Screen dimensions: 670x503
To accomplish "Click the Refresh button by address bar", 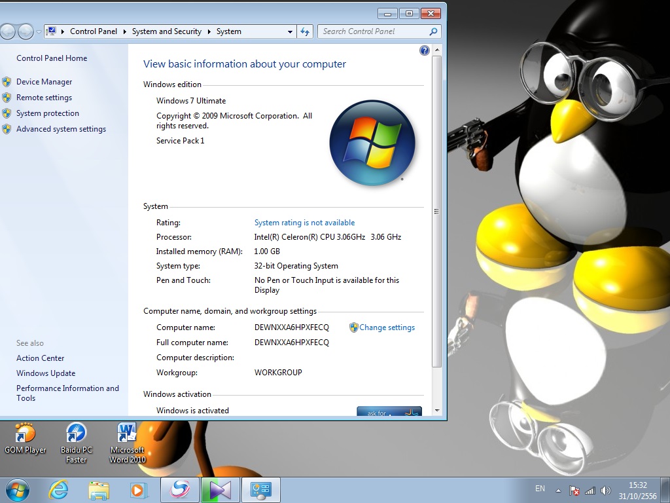I will click(x=305, y=31).
